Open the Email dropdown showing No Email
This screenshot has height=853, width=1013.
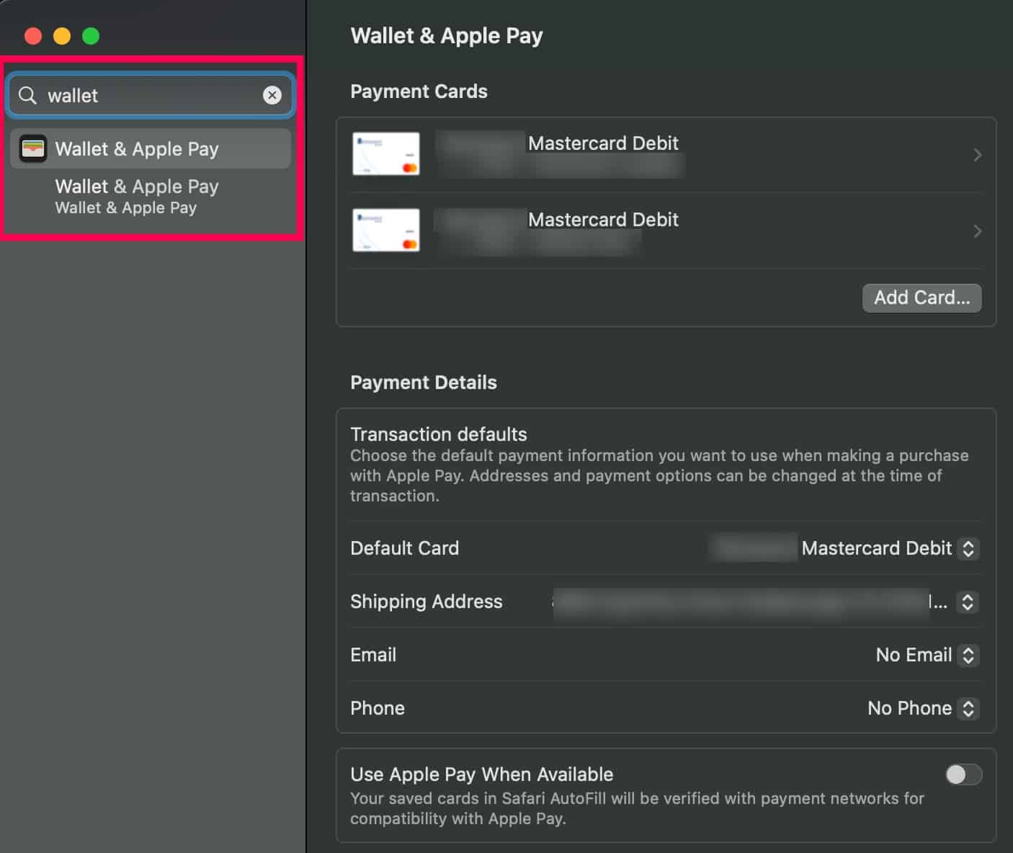click(968, 655)
